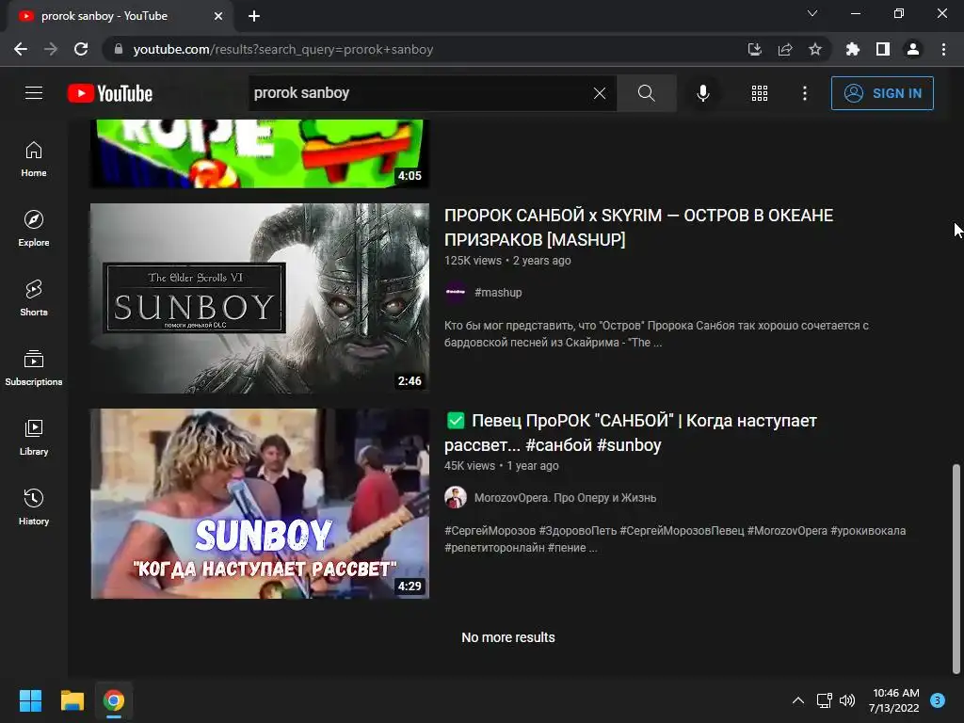Click the address bar URL
The width and height of the screenshot is (964, 723).
pos(282,49)
